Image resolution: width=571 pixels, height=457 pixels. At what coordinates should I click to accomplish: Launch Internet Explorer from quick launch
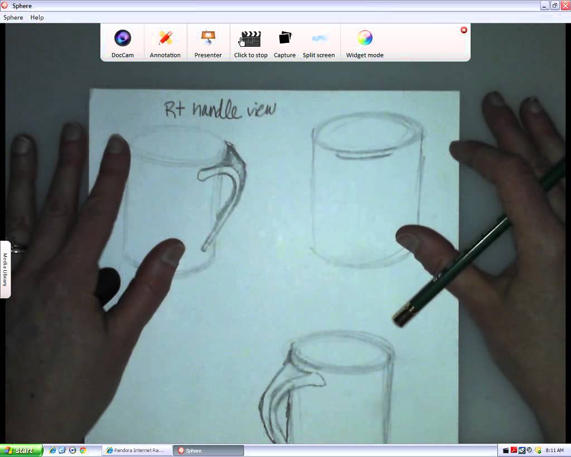tap(52, 450)
